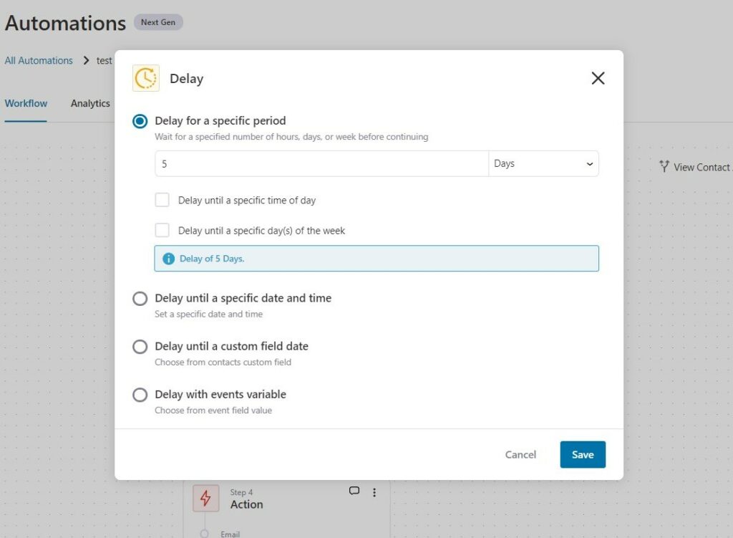Image resolution: width=733 pixels, height=538 pixels.
Task: Save the delay settings
Action: 583,454
